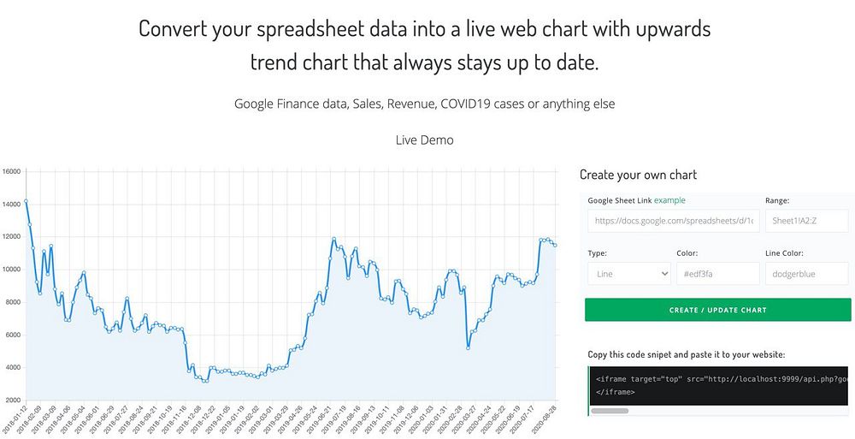
Task: Click the 2000 y-axis label
Action: [x=13, y=400]
